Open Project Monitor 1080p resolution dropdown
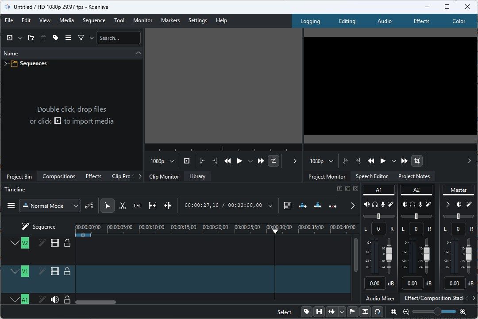This screenshot has height=319, width=478. click(321, 161)
